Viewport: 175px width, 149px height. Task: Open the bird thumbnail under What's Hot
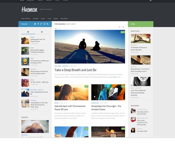141,38
